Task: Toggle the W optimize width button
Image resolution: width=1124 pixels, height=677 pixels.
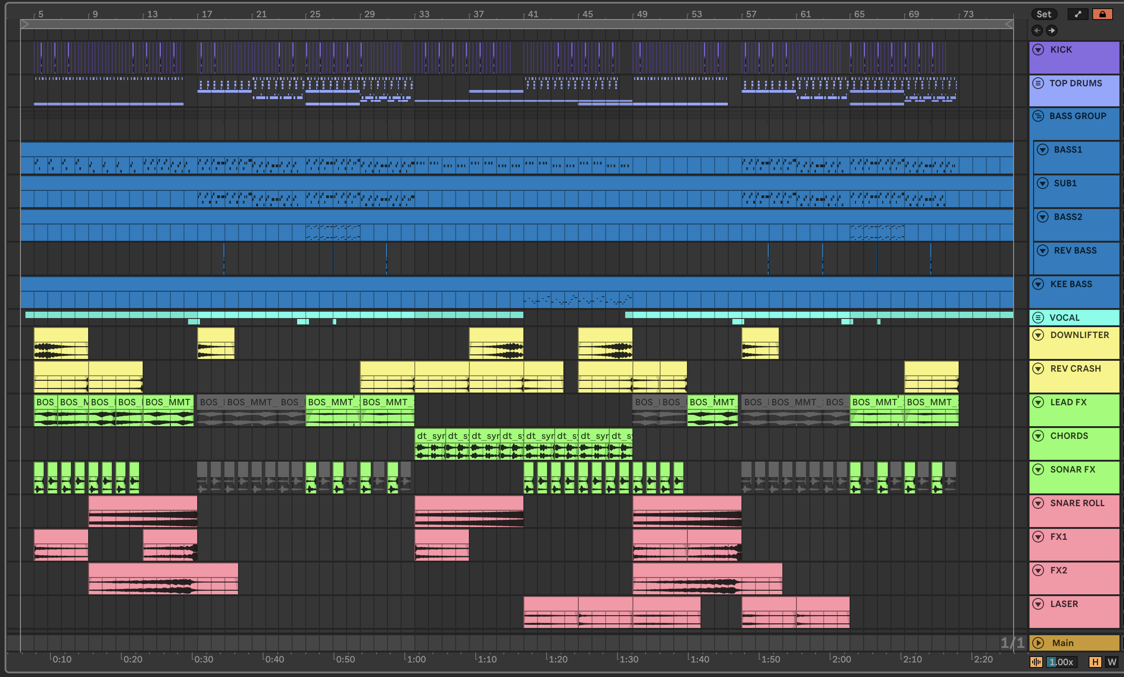Action: (1112, 662)
